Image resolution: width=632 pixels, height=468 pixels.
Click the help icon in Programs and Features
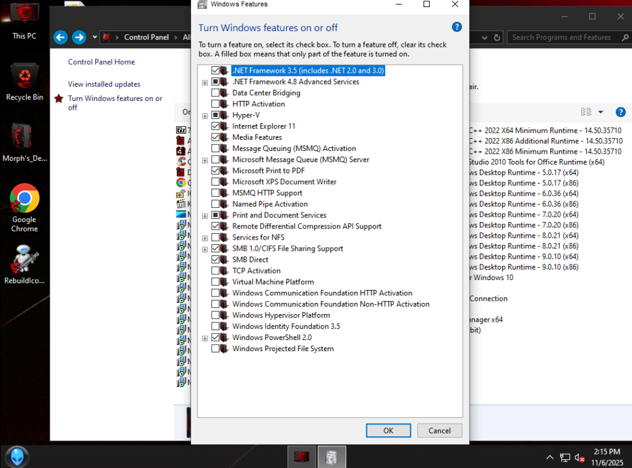click(x=621, y=112)
